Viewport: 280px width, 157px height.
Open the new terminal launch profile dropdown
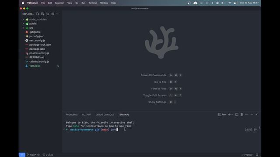(x=232, y=115)
